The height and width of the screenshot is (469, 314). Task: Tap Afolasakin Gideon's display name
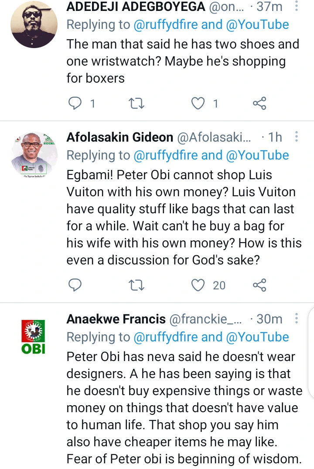click(120, 138)
